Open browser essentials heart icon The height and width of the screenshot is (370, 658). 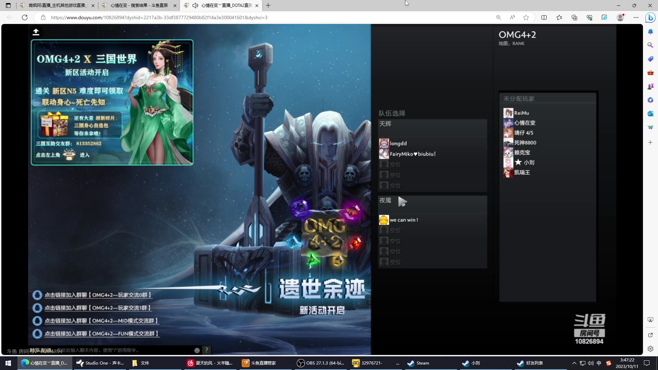pyautogui.click(x=589, y=17)
